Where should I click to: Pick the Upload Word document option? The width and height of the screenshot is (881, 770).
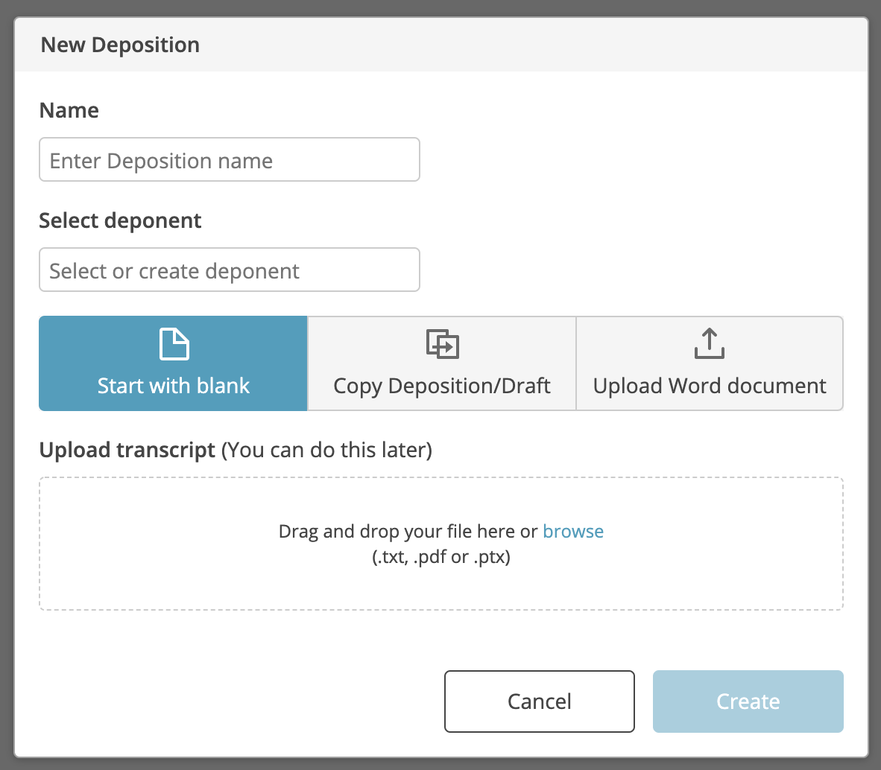[710, 363]
